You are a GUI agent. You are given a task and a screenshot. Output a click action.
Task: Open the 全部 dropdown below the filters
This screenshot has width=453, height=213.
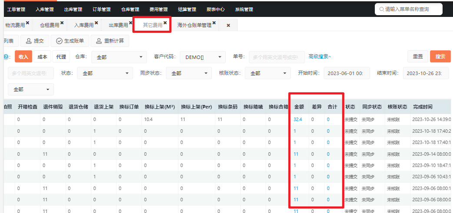coord(31,89)
